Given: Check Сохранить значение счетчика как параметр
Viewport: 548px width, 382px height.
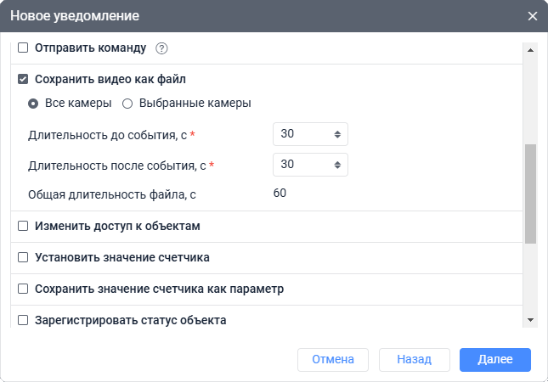Looking at the screenshot, I should (x=24, y=289).
